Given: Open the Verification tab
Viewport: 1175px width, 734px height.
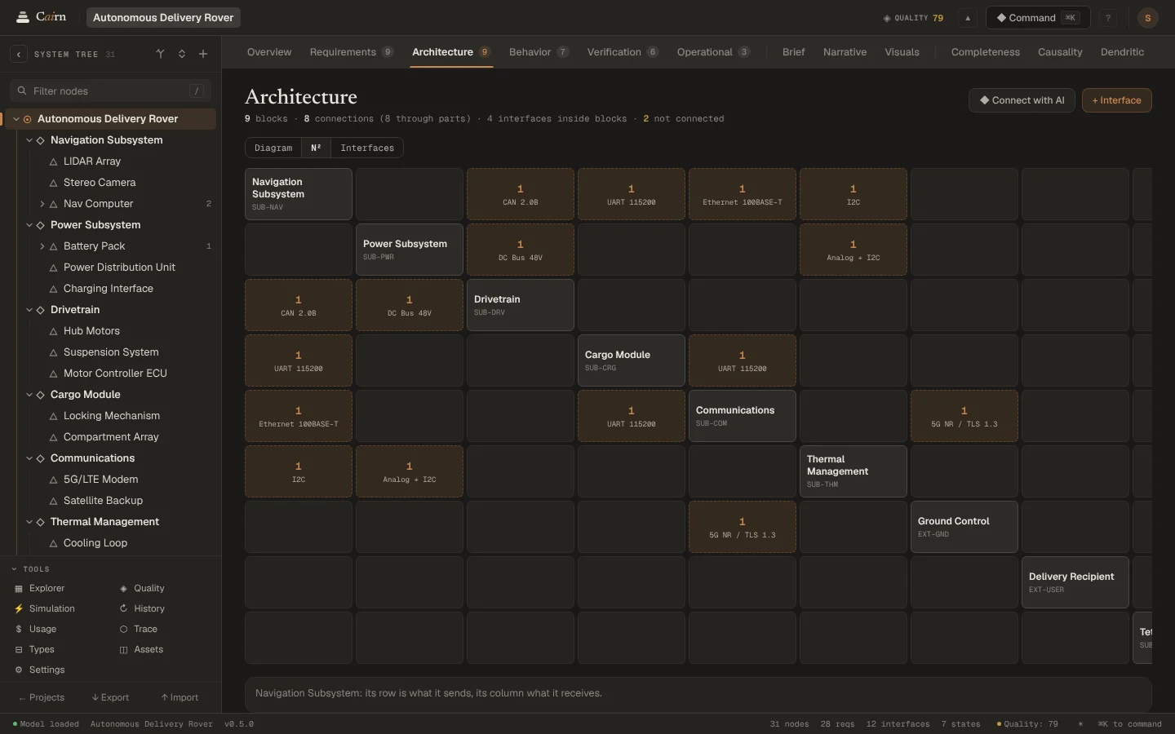Looking at the screenshot, I should pos(623,52).
